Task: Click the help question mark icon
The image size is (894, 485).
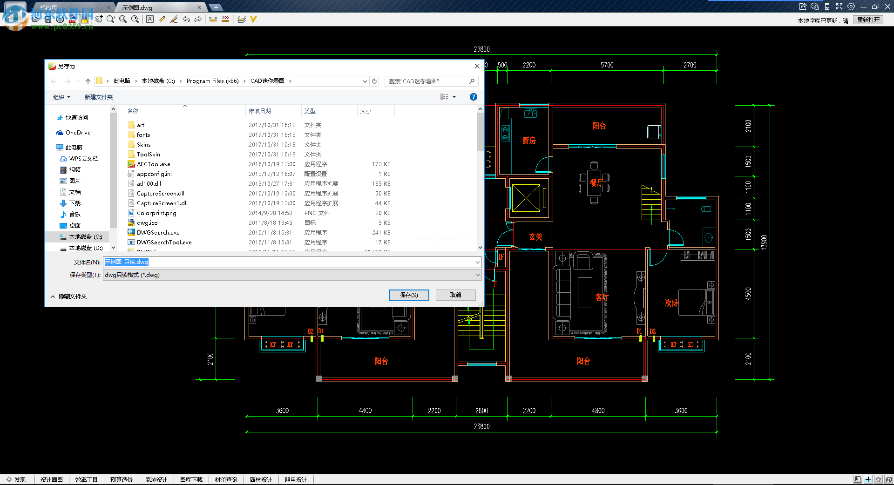Action: pyautogui.click(x=474, y=97)
